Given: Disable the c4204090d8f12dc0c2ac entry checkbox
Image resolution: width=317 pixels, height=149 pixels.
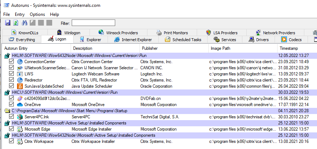Looking at the screenshot, I should pos(11,98).
